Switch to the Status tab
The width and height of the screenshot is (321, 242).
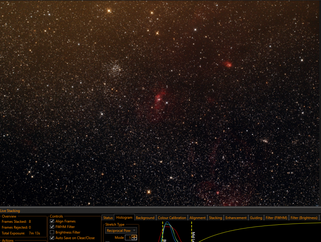point(108,218)
